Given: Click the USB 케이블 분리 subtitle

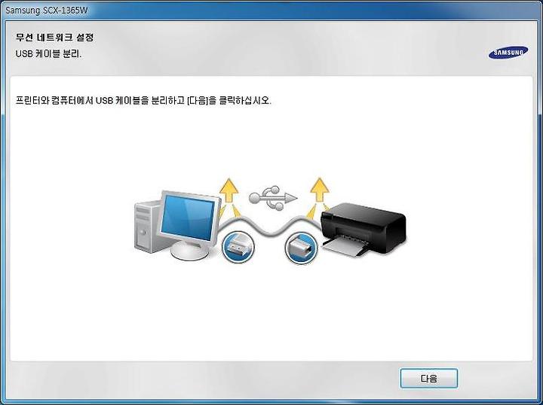Looking at the screenshot, I should tap(48, 54).
